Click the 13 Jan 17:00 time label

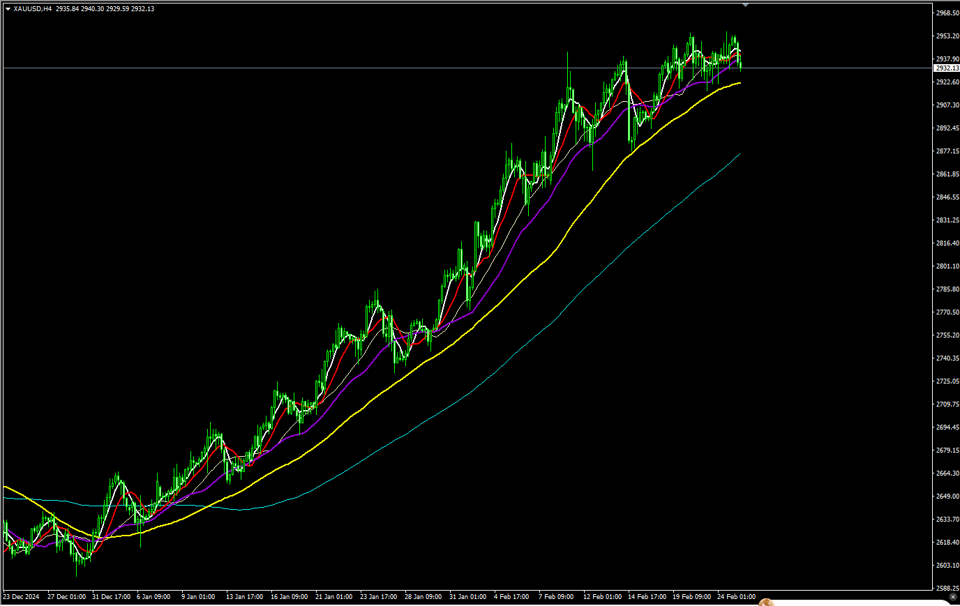244,597
